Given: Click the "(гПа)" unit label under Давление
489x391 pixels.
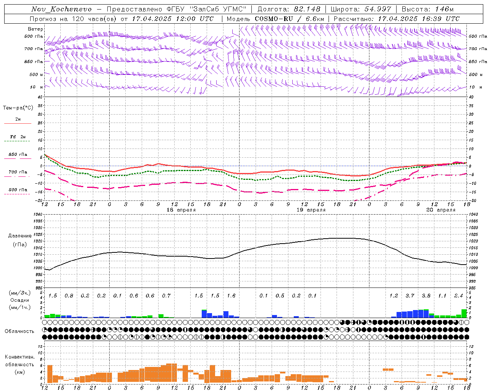Looking at the screenshot, I should click(20, 245).
